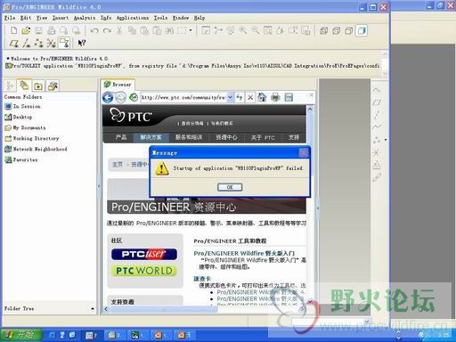Switch model display to Hidden Line

[336, 30]
